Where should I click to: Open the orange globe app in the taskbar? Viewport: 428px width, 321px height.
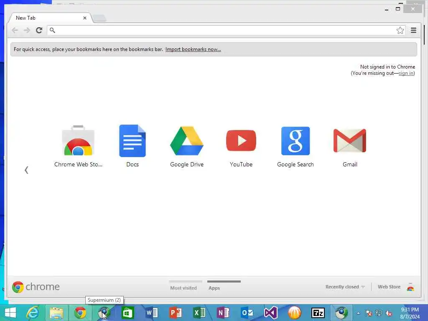295,313
